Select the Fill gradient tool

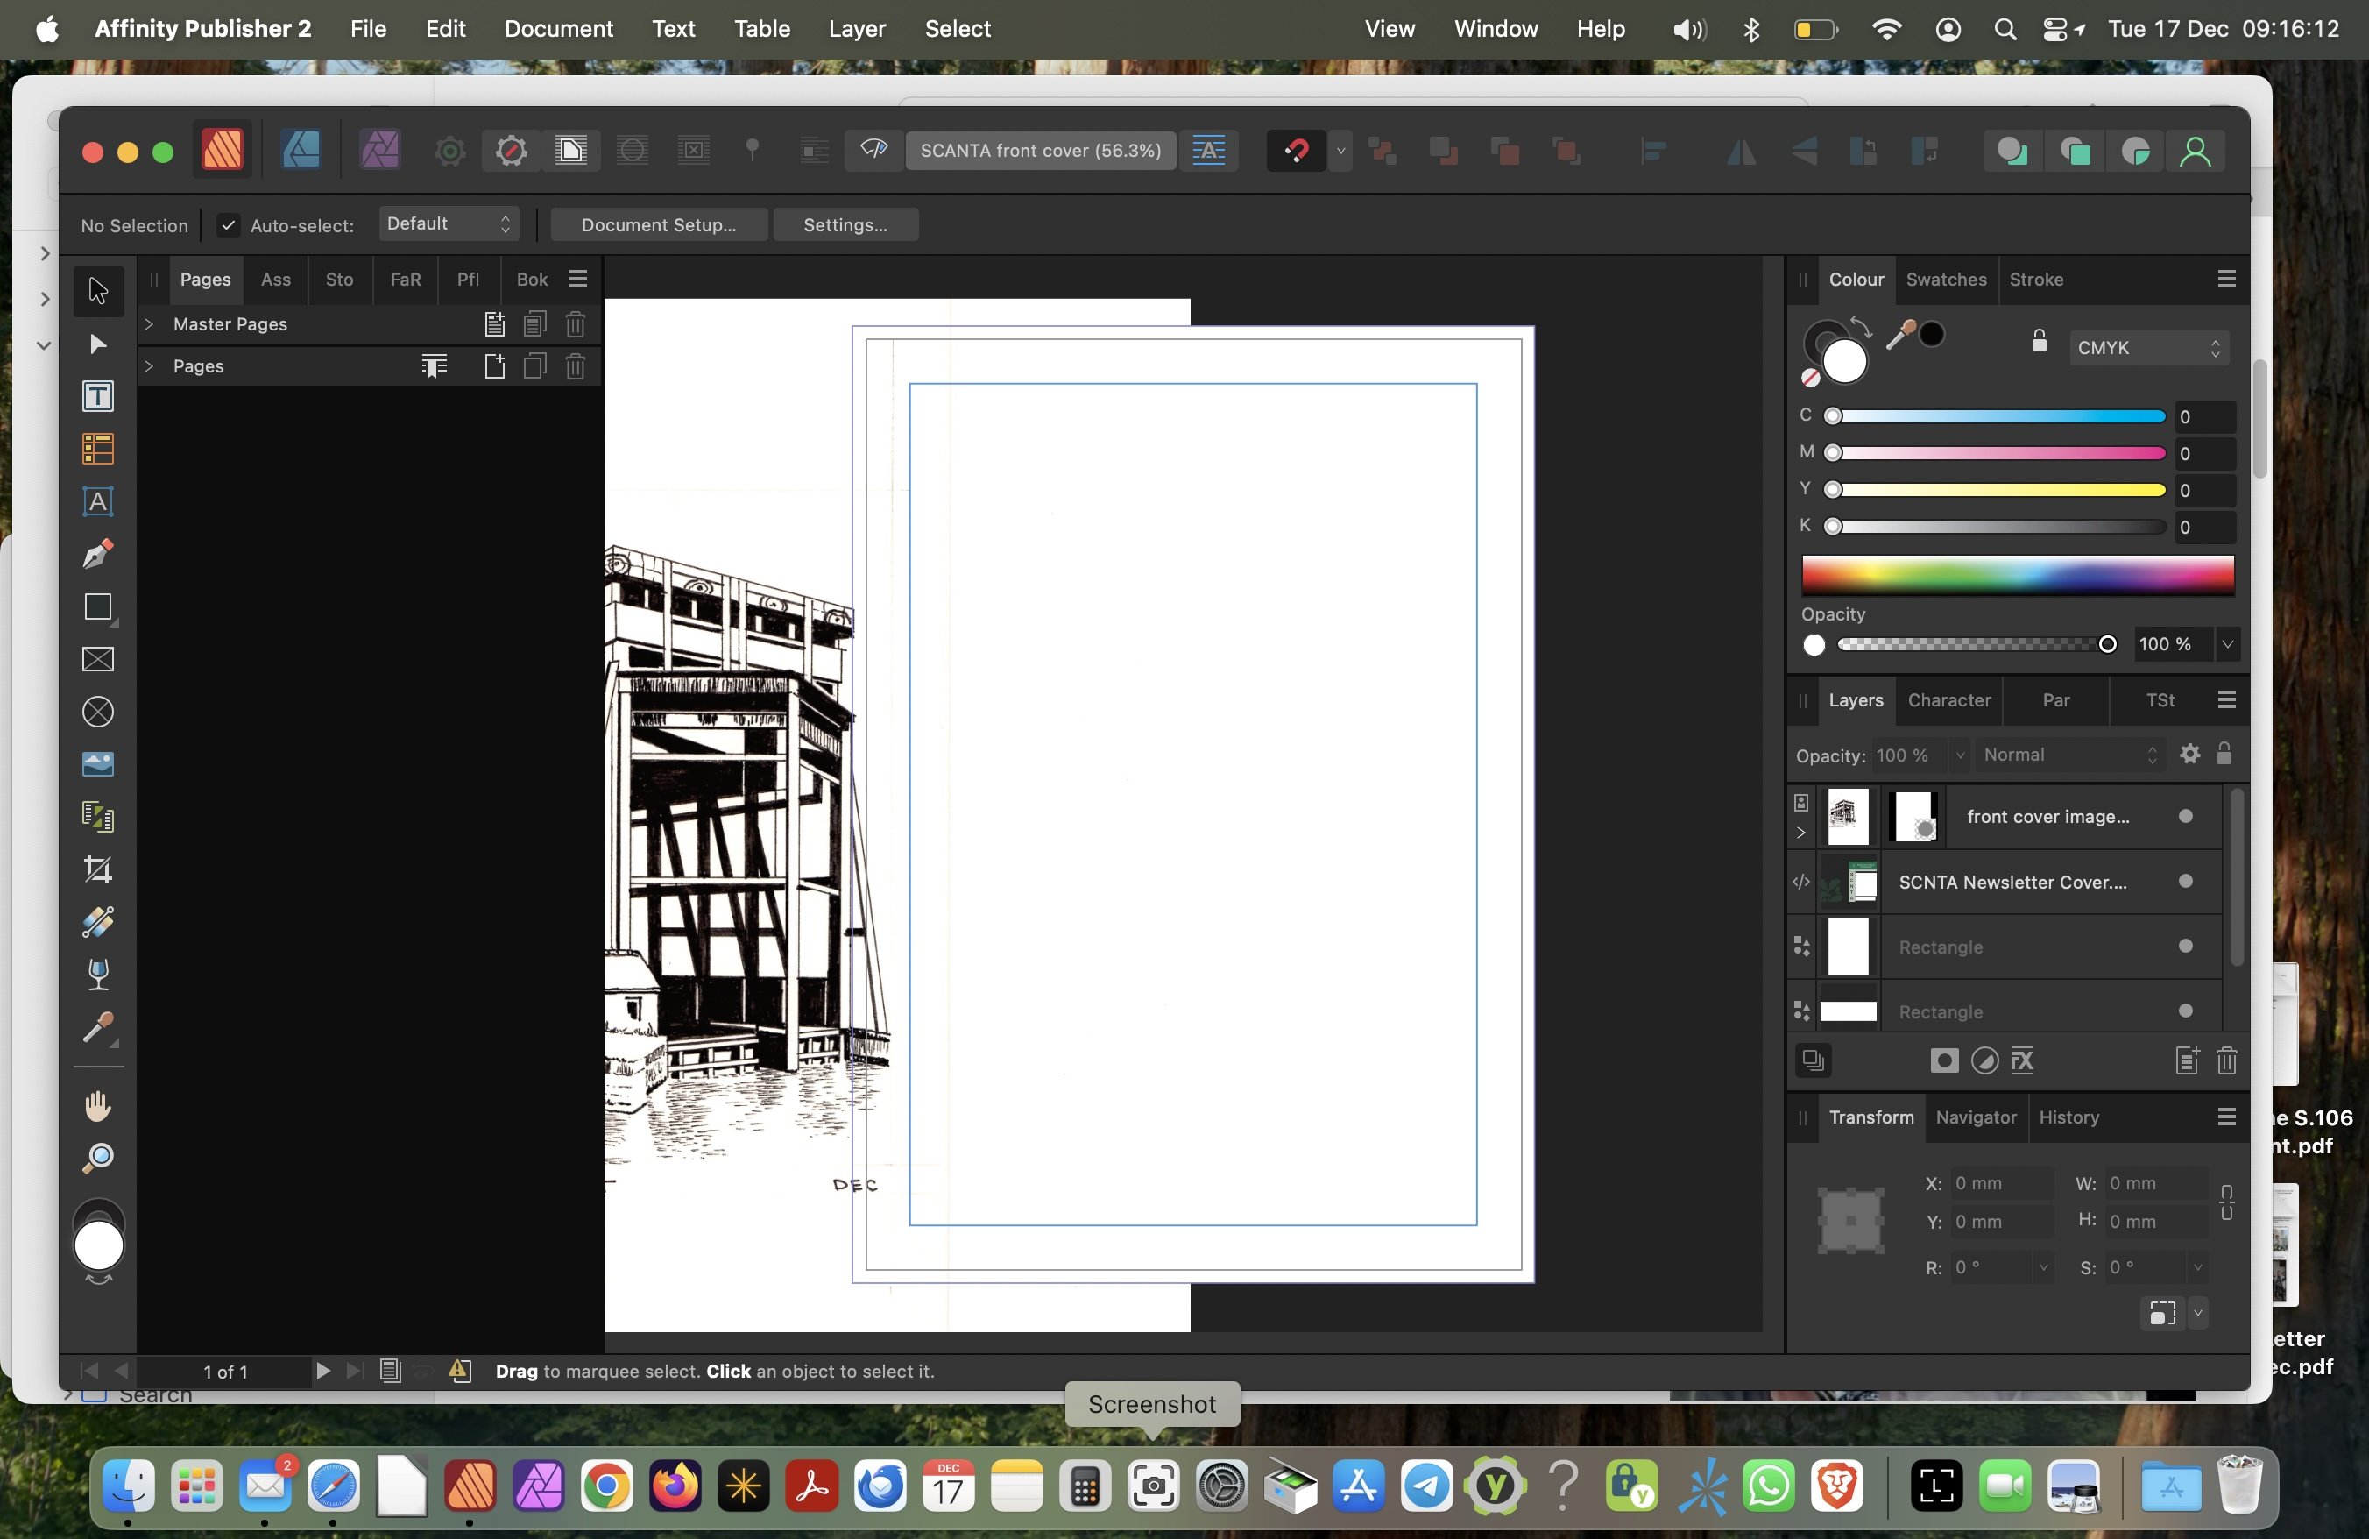click(97, 922)
